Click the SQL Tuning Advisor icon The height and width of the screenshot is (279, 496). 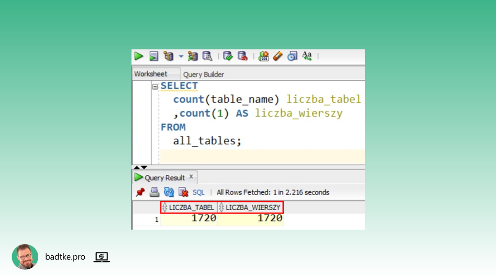coord(207,56)
